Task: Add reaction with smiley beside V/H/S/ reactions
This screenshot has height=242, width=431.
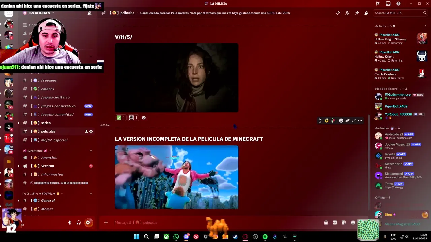Action: 144,118
